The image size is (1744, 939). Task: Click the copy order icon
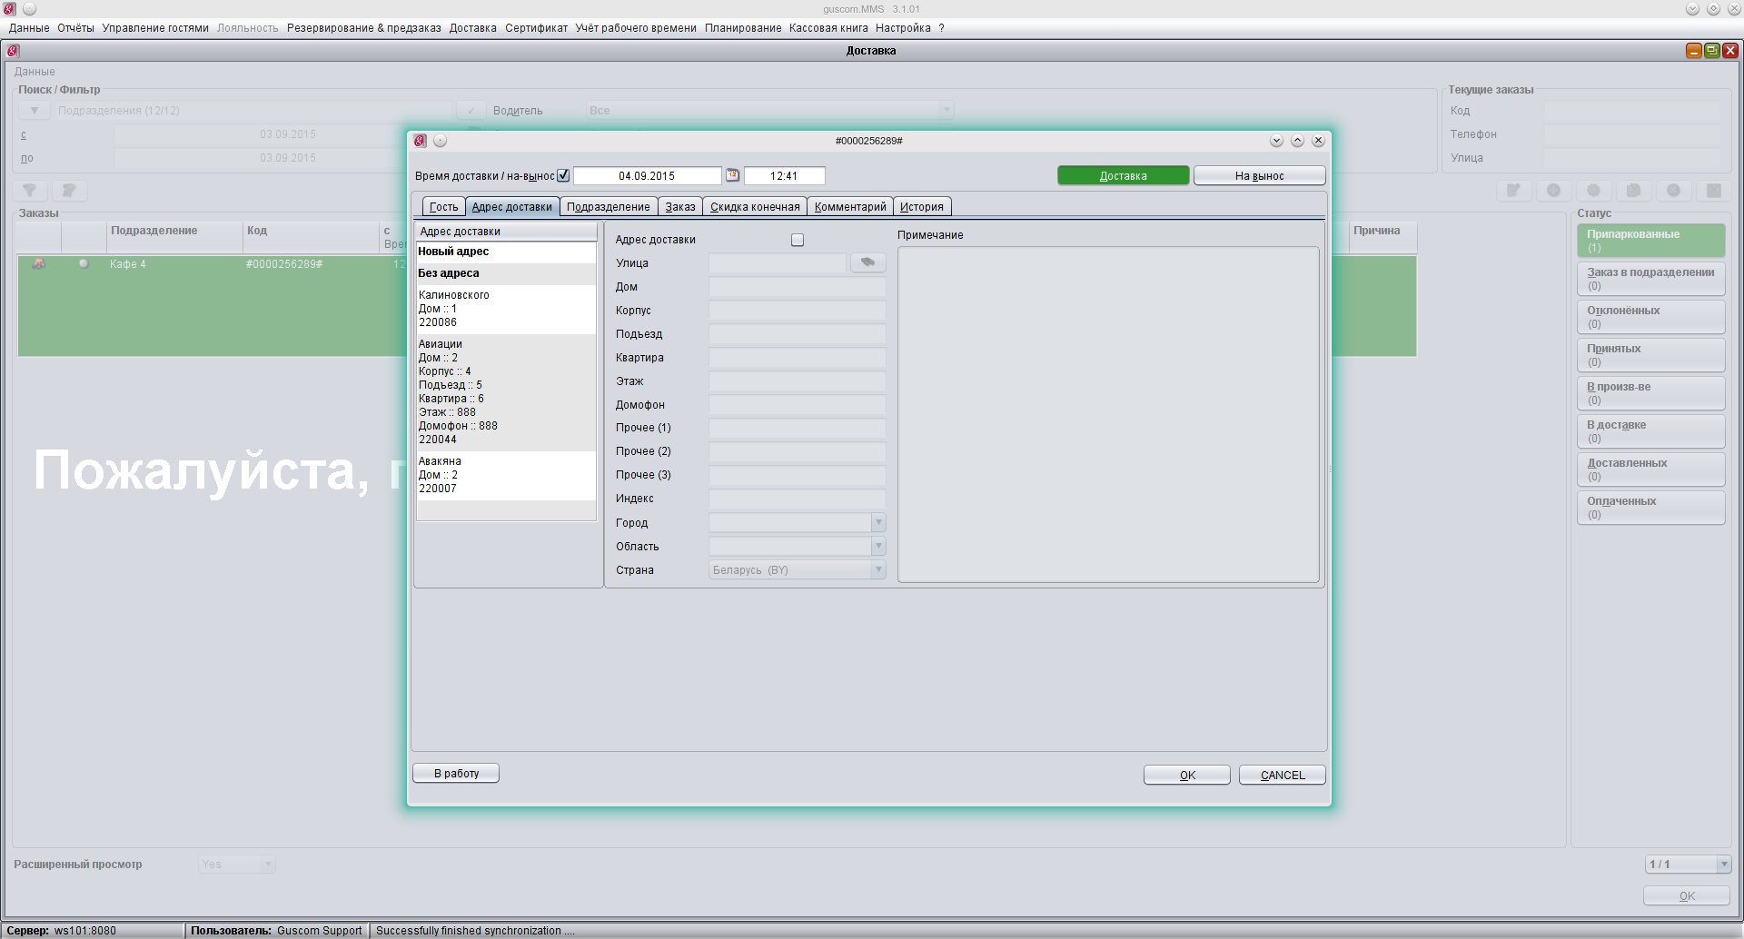click(1633, 191)
